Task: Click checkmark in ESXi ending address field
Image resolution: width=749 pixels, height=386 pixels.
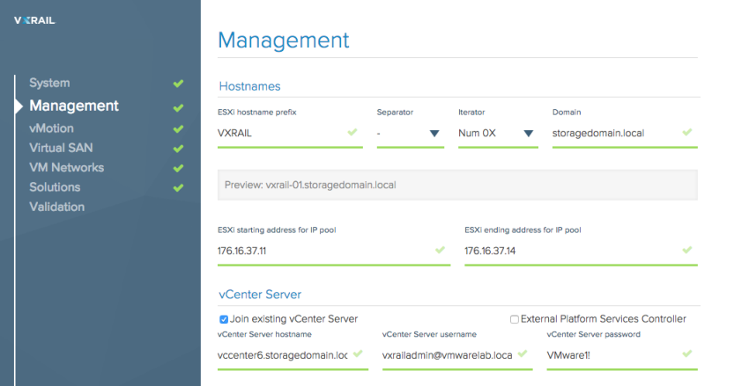Action: click(687, 250)
